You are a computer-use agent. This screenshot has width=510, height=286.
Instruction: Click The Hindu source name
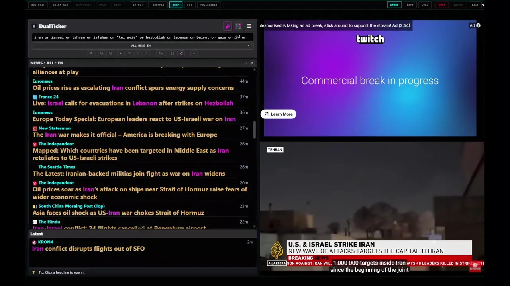[49, 222]
